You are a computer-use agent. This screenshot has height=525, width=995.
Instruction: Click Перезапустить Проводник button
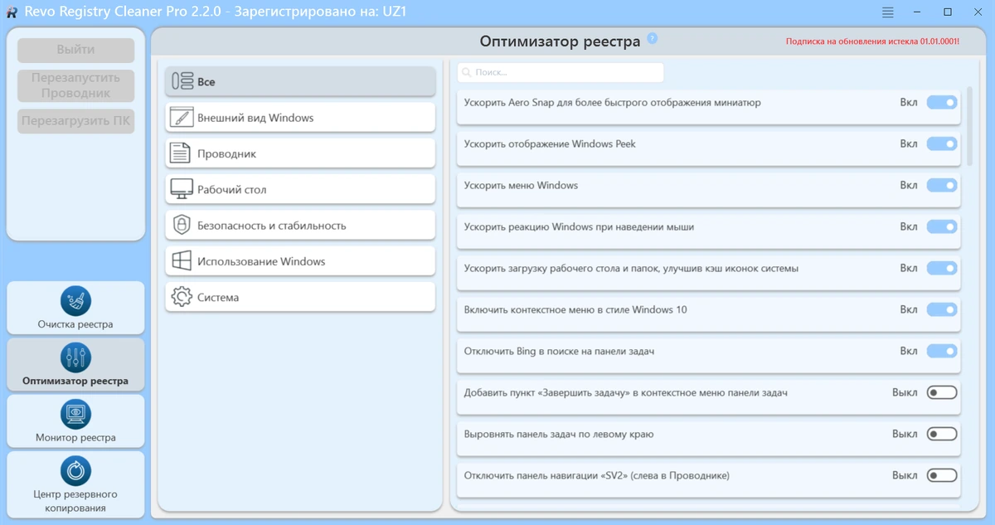pyautogui.click(x=75, y=85)
